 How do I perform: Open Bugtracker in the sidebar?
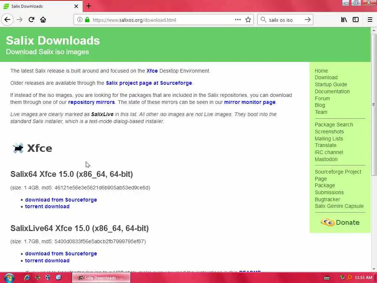pyautogui.click(x=327, y=199)
